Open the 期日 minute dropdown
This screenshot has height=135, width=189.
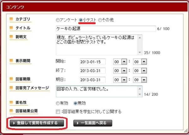144,79
